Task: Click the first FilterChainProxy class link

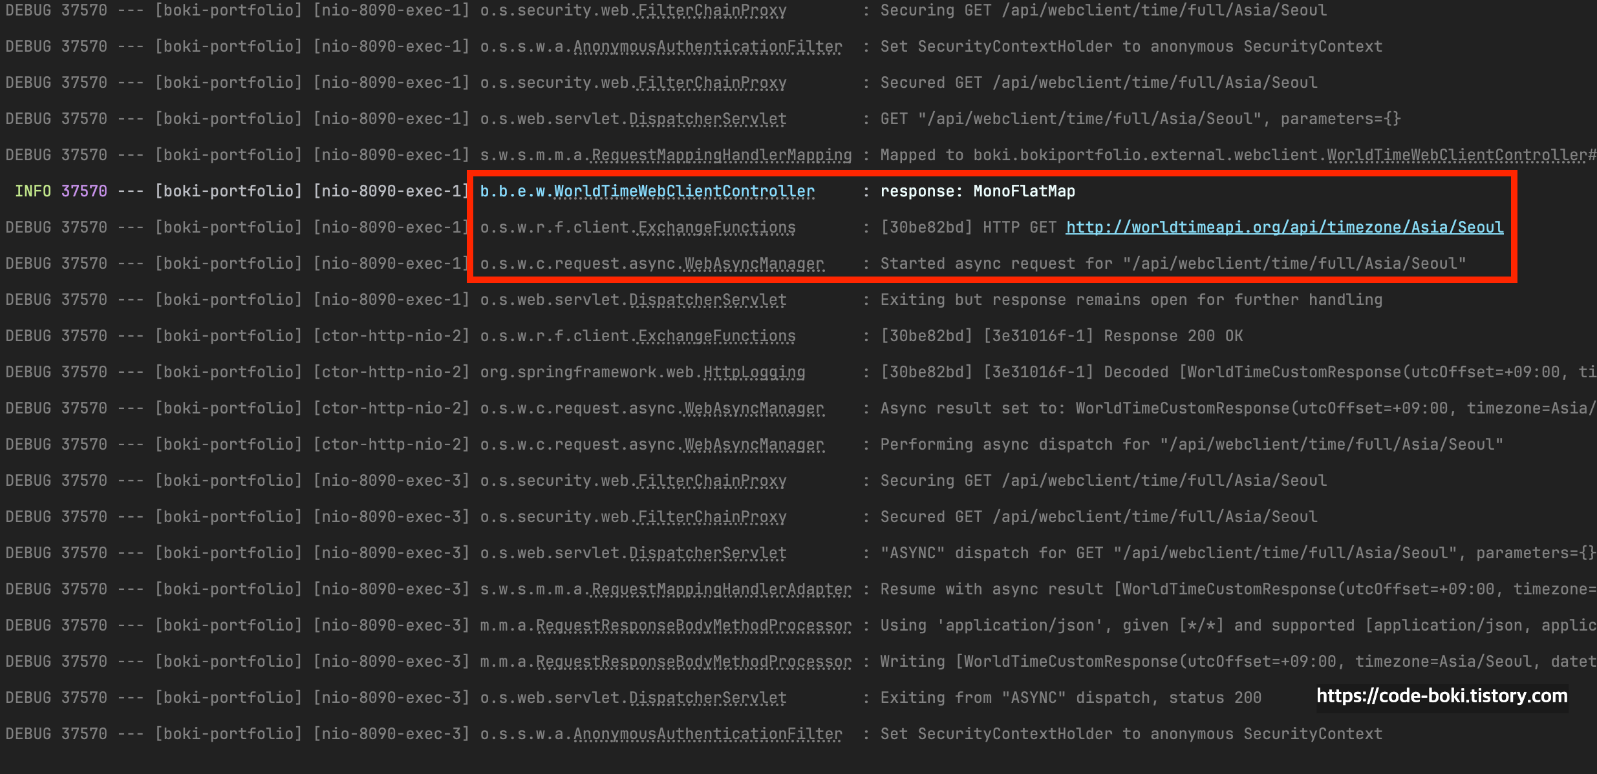Action: click(x=712, y=10)
